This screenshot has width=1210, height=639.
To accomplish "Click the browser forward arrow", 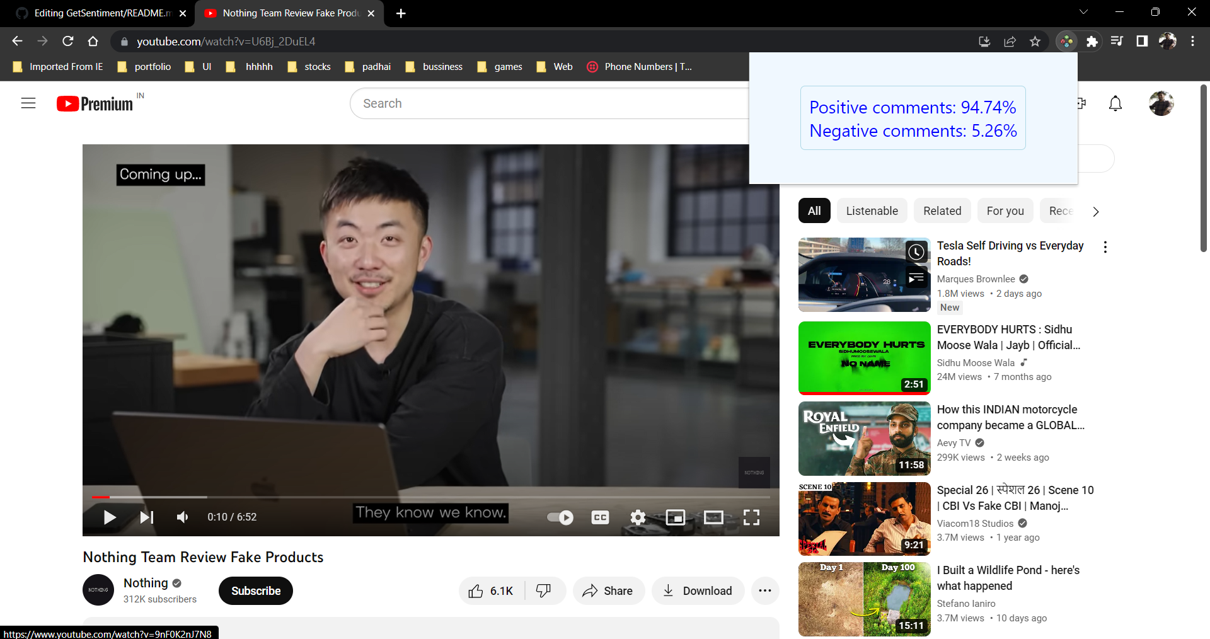I will click(42, 41).
